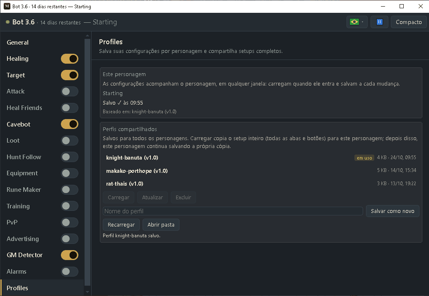Open the Rune Maker section
The image size is (429, 296).
[x=24, y=190]
